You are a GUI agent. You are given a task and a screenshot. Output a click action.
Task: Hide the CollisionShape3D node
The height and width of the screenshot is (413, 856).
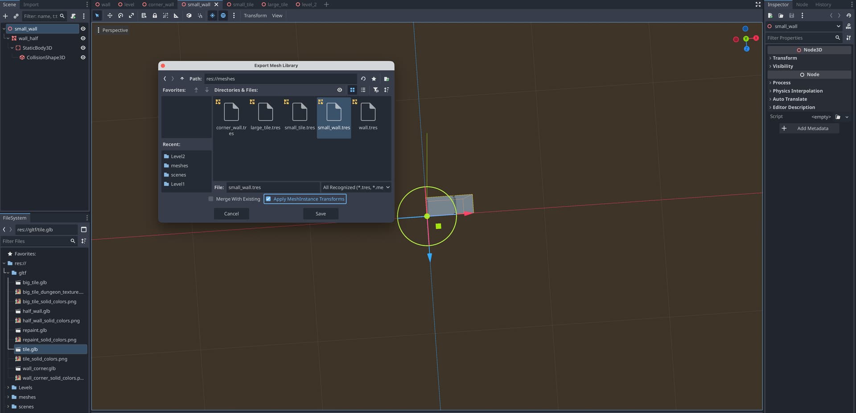coord(83,58)
